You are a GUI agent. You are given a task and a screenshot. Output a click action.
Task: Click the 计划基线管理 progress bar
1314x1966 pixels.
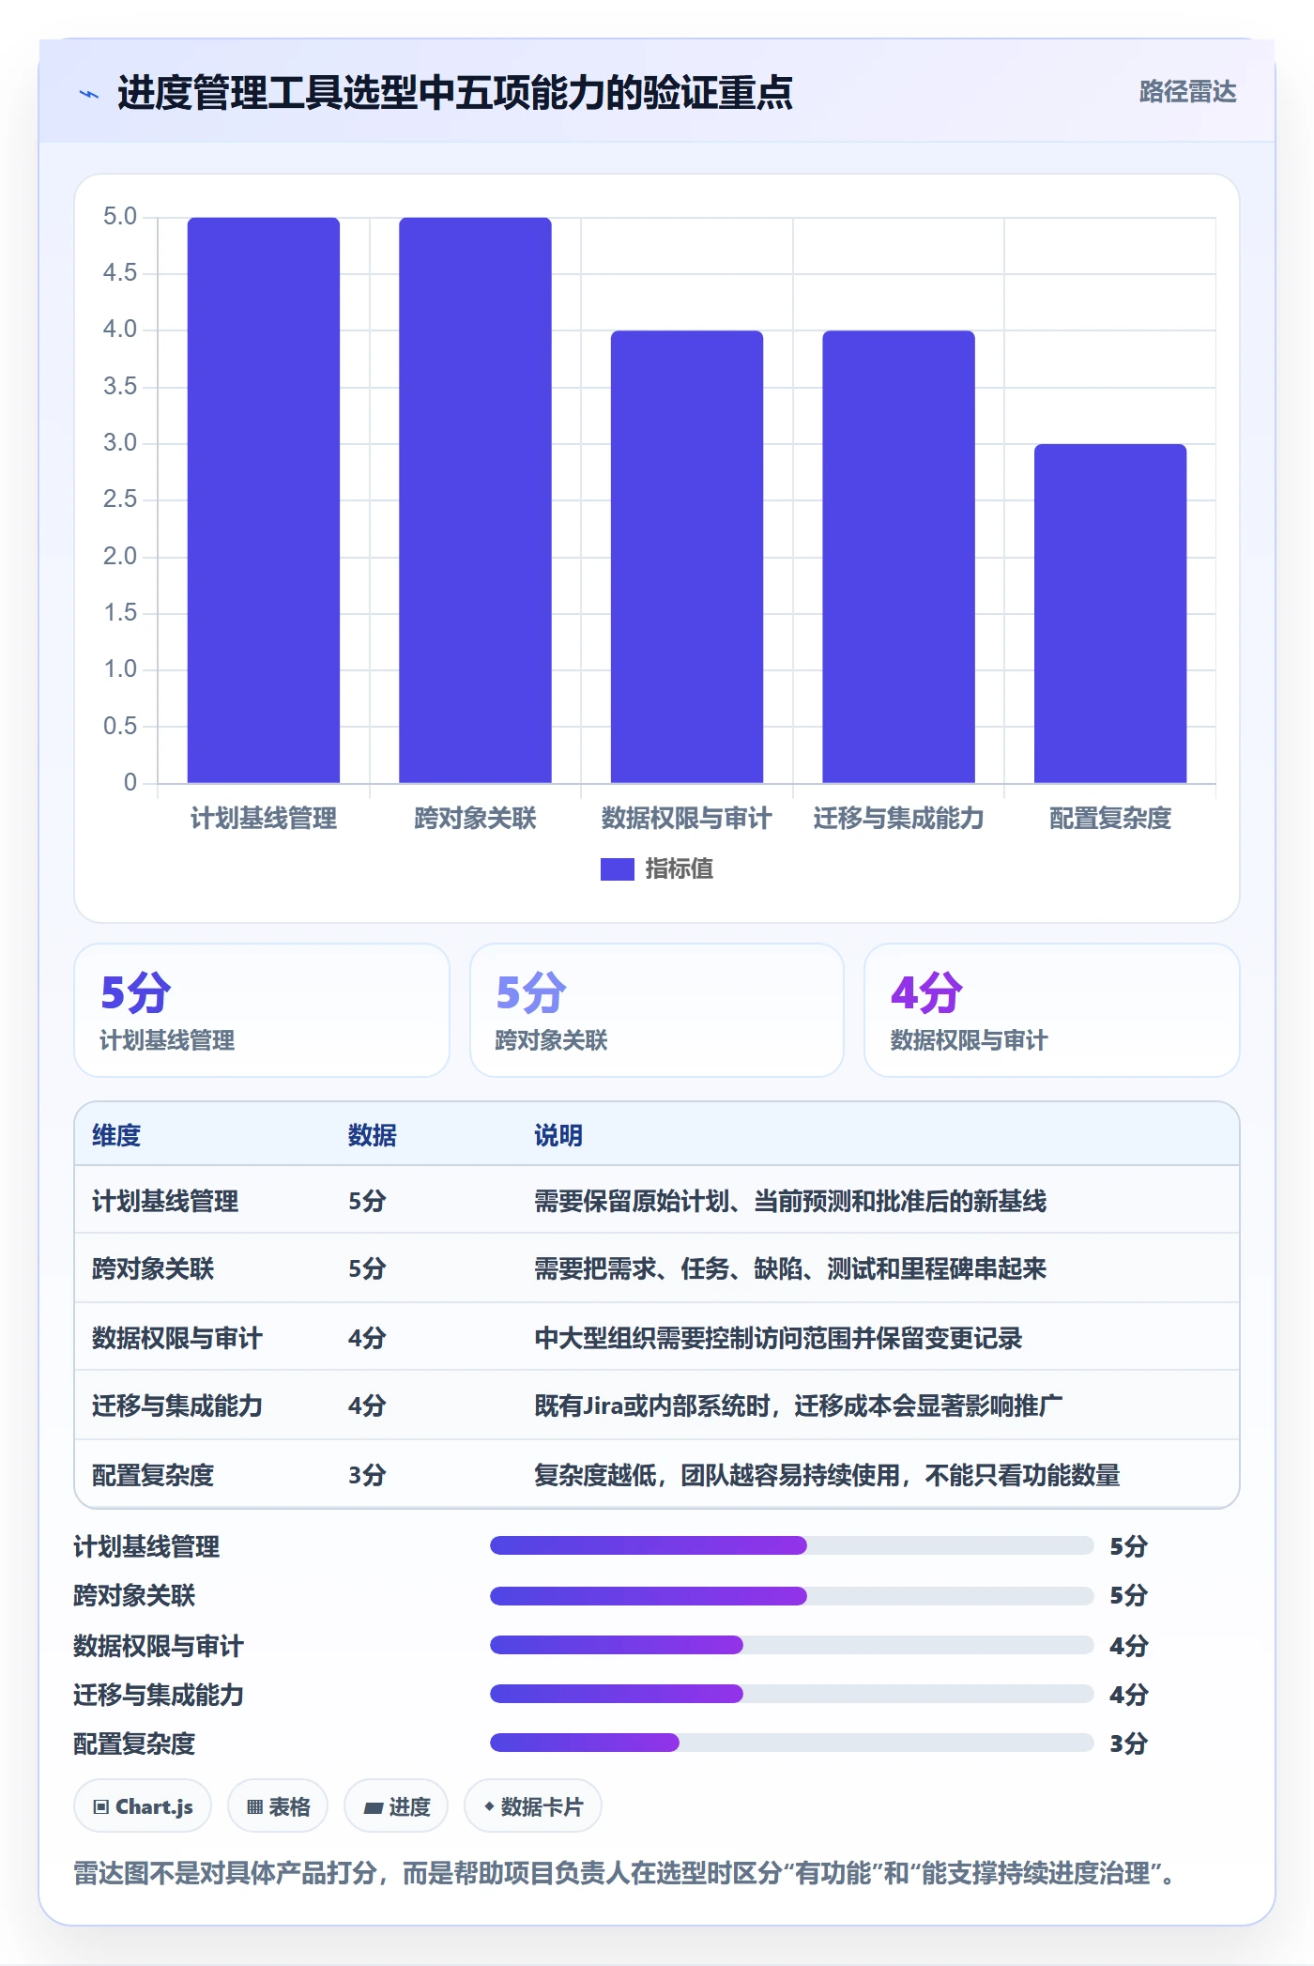[x=791, y=1545]
